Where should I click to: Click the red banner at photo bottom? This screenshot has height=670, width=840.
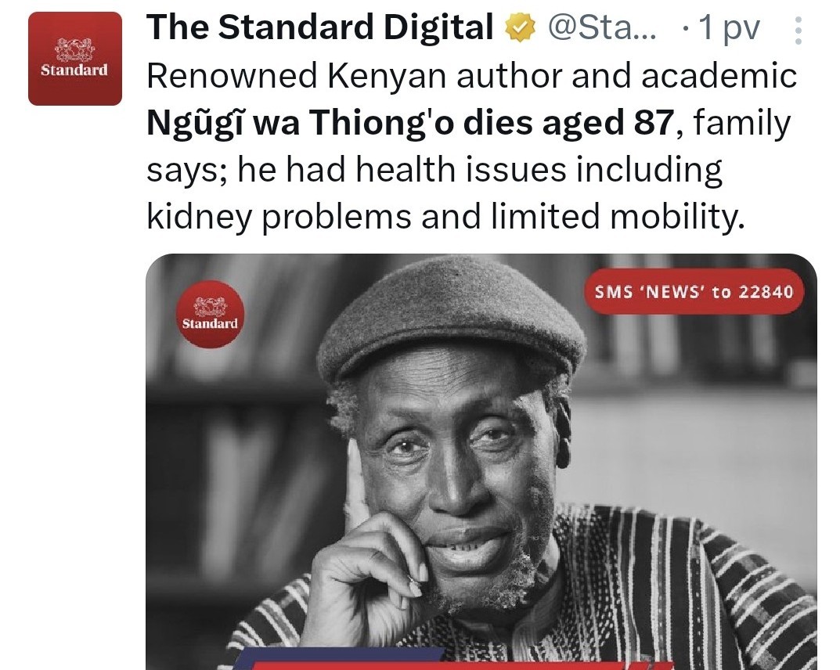[461, 666]
